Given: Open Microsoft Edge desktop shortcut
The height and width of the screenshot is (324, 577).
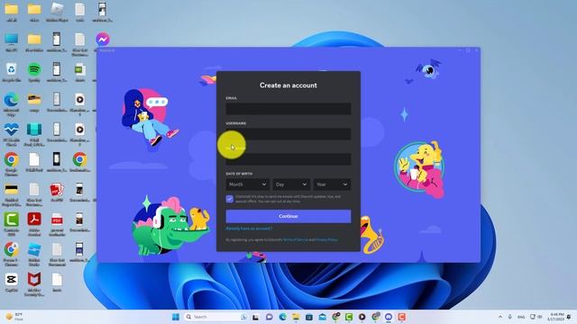Looking at the screenshot, I should point(11,104).
